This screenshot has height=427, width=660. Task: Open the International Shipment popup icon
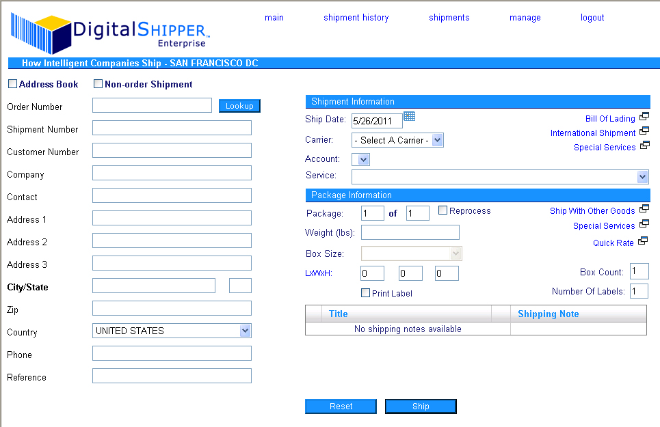click(644, 130)
